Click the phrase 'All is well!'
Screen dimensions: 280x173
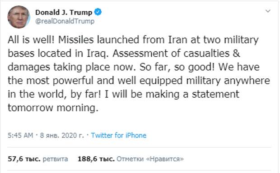point(31,40)
